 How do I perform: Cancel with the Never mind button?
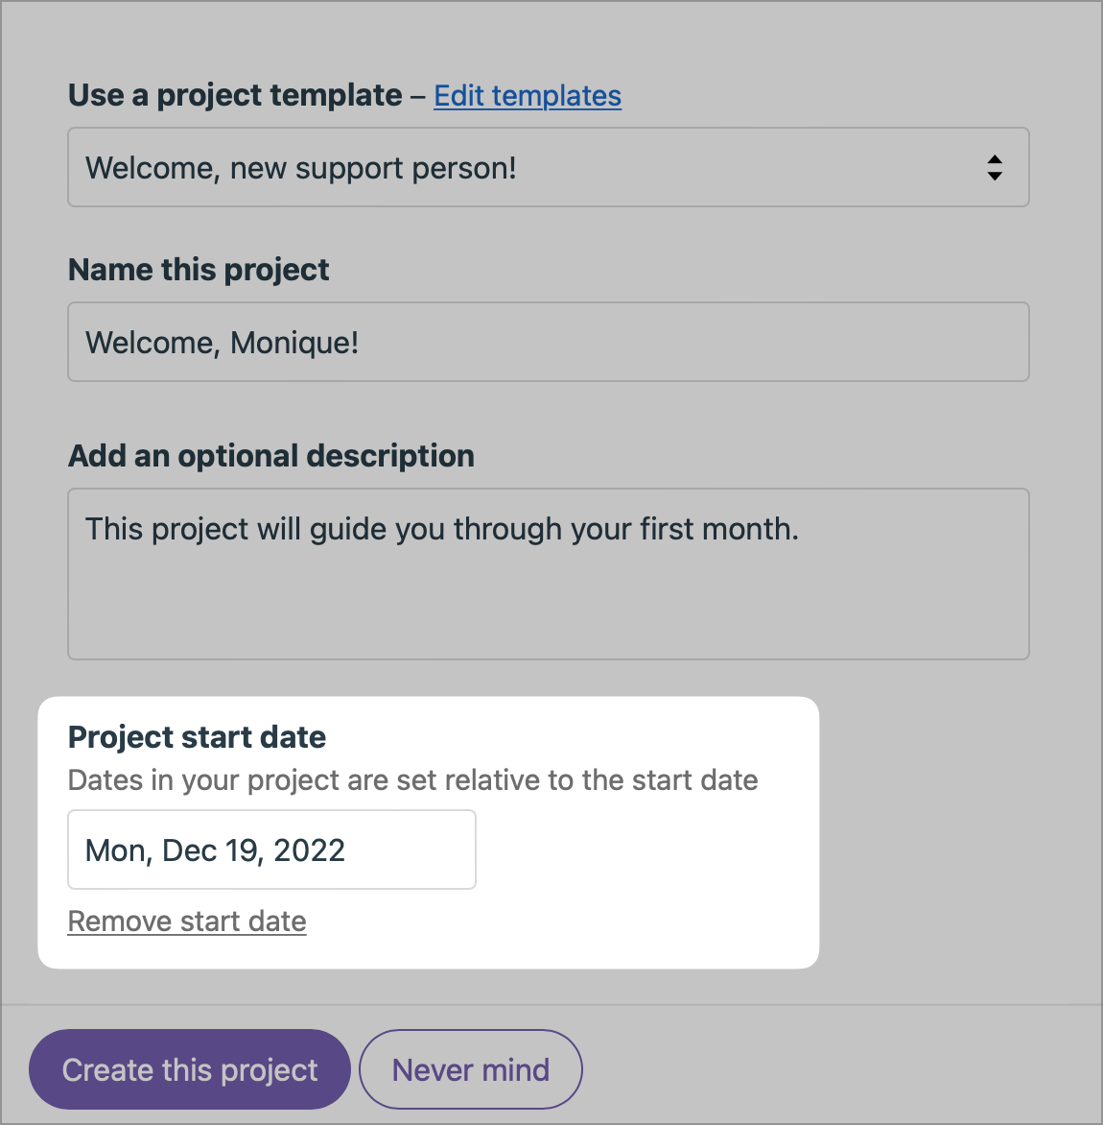(471, 1069)
